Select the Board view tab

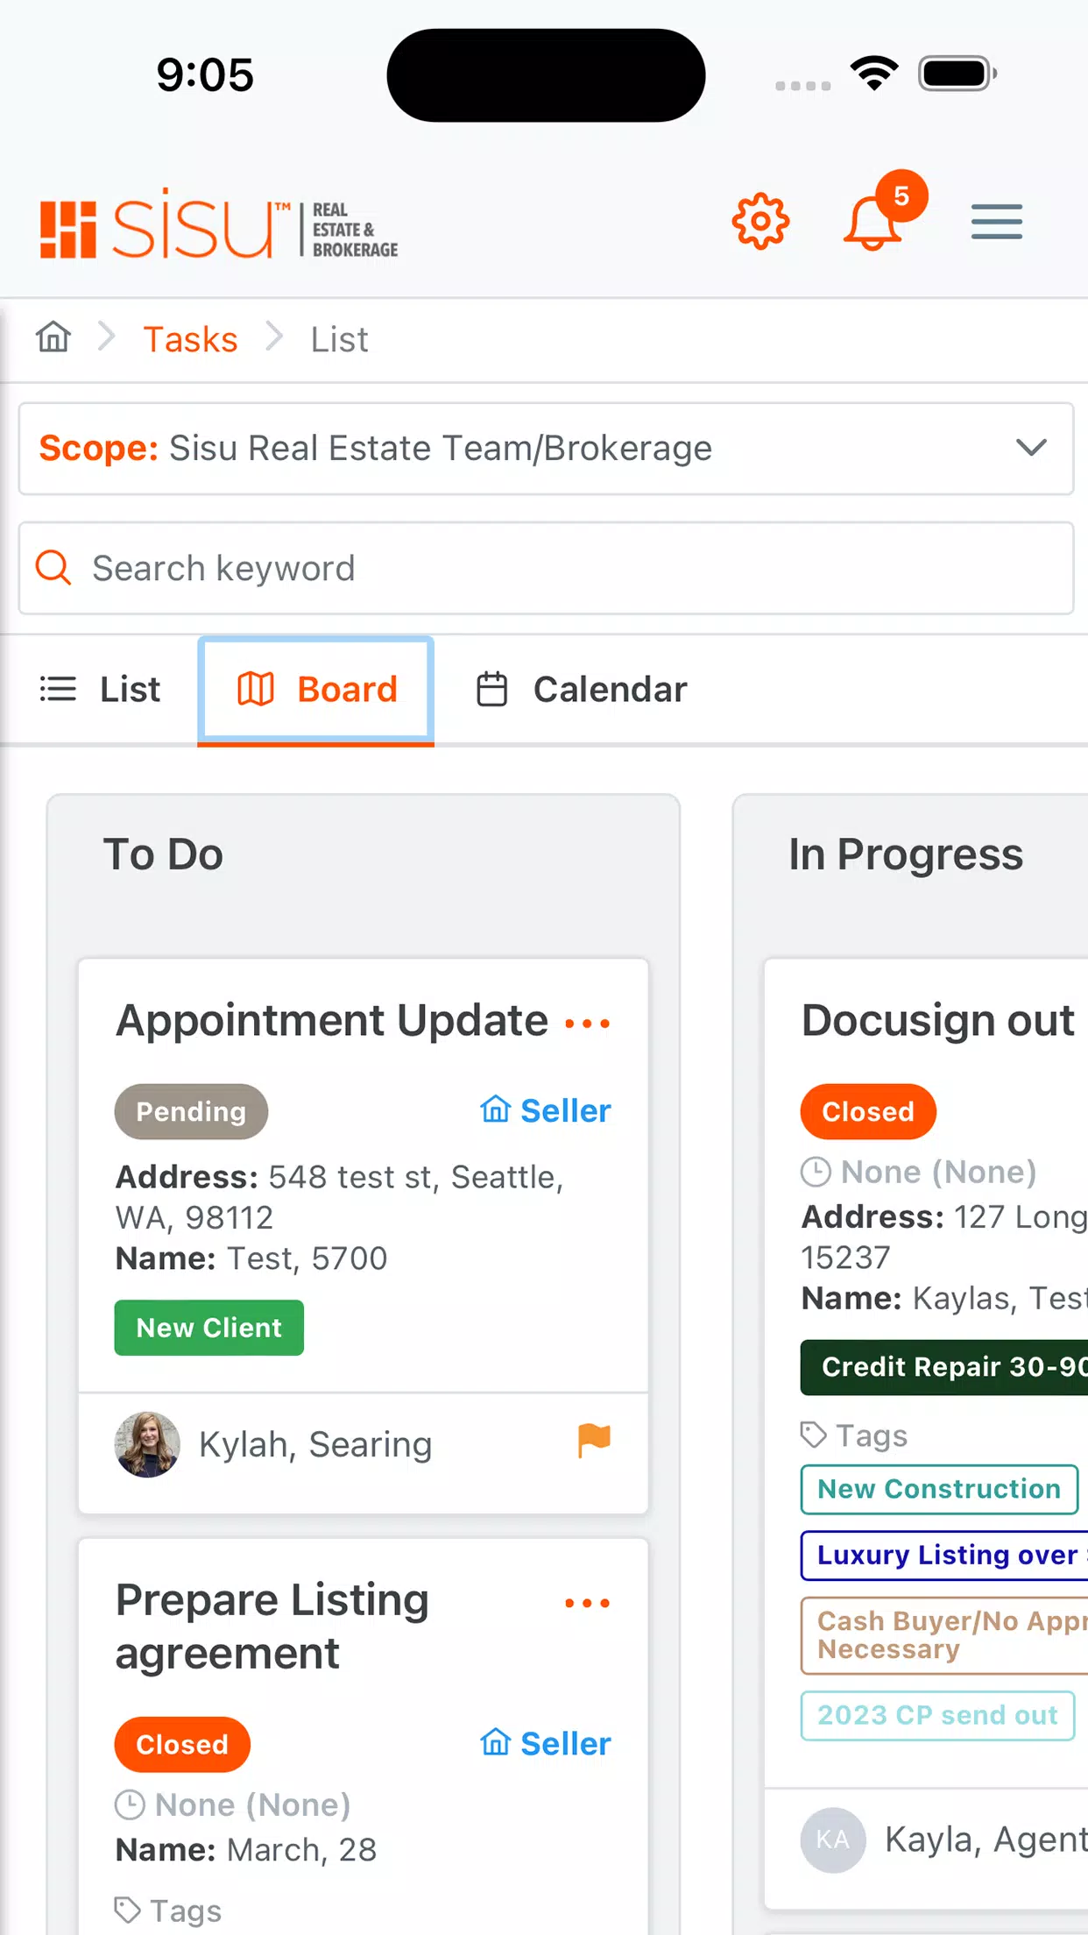pyautogui.click(x=316, y=690)
